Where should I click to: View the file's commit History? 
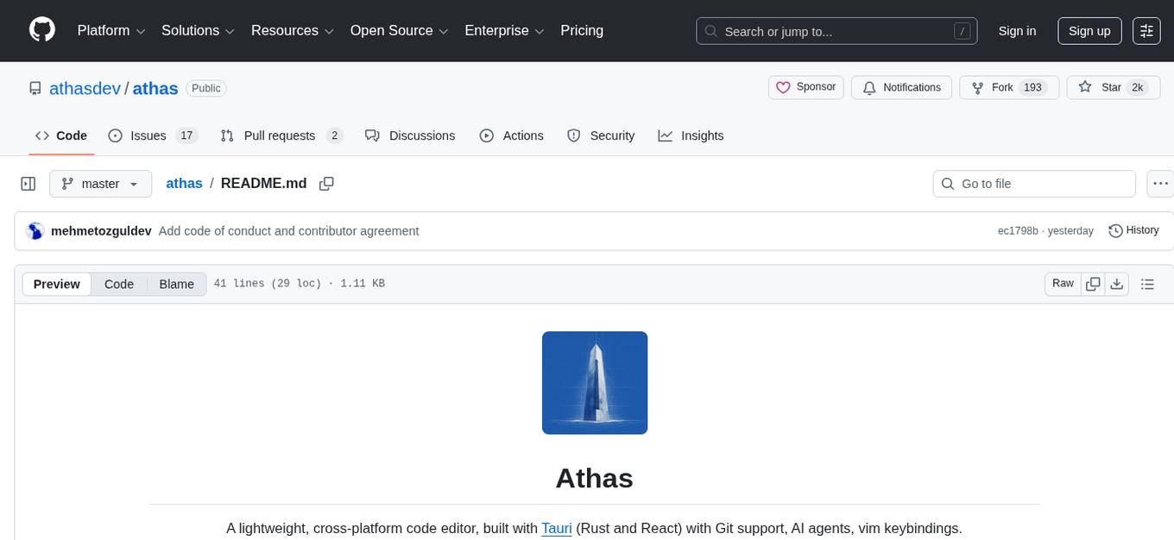(1133, 230)
